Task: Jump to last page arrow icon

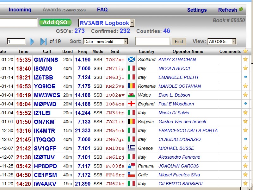Action: (43, 41)
